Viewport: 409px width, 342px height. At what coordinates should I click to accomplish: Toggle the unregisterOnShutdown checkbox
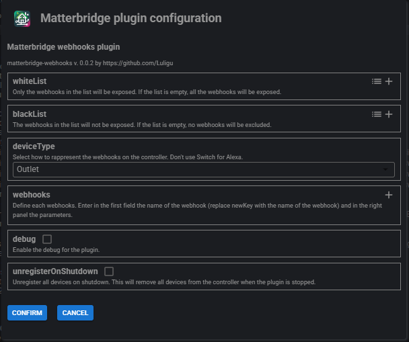click(109, 271)
